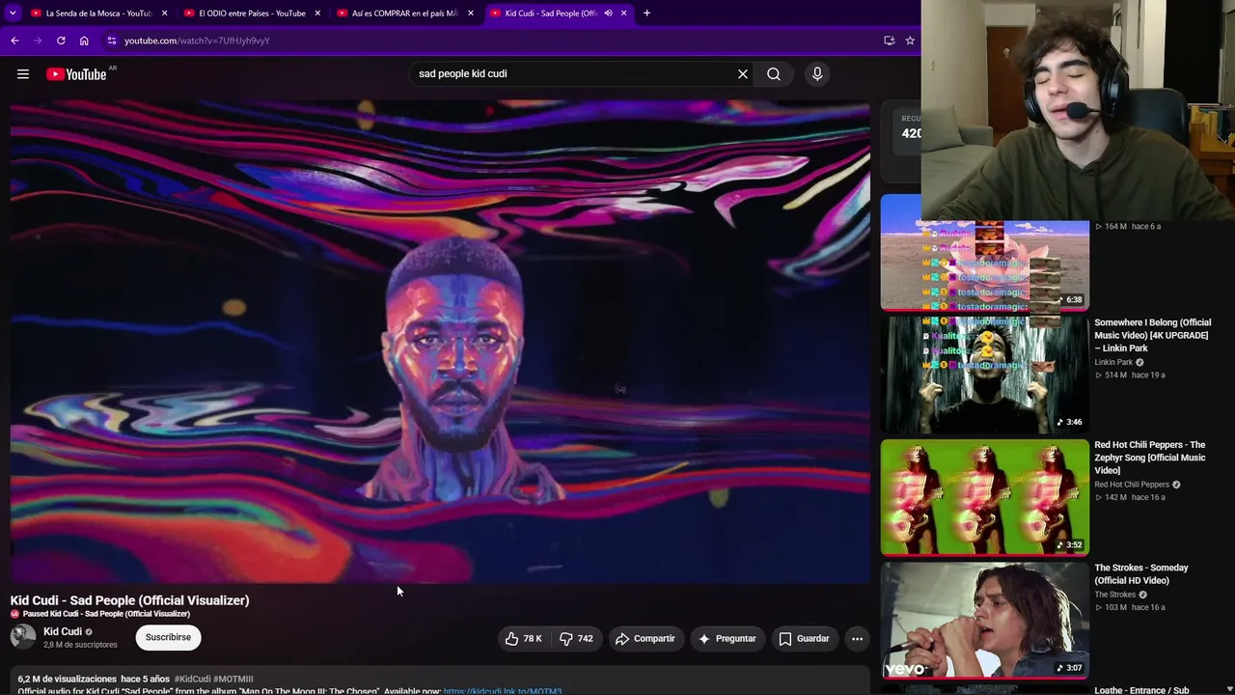Click the #MOTMIII hashtag
The width and height of the screenshot is (1235, 695).
pos(233,680)
